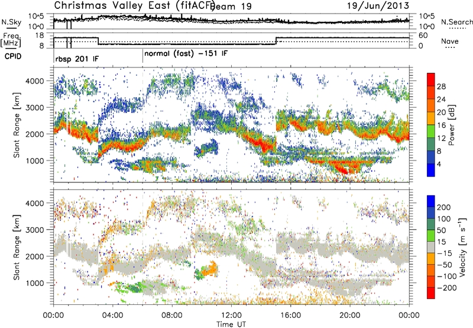Click the 4000 tick in the power panel
The image size is (473, 328).
click(36, 81)
